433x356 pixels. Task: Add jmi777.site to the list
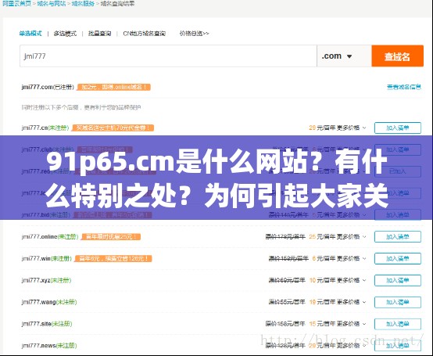[398, 324]
